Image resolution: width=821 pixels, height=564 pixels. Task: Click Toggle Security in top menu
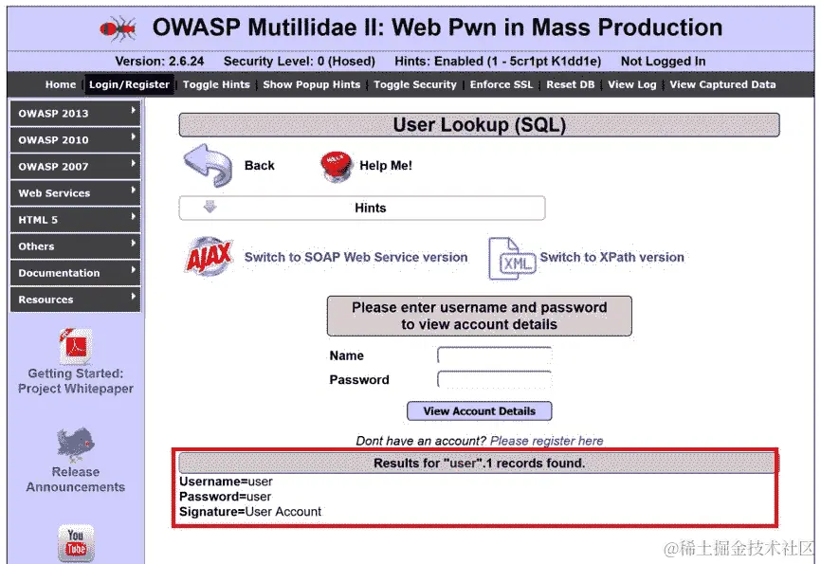(x=415, y=84)
